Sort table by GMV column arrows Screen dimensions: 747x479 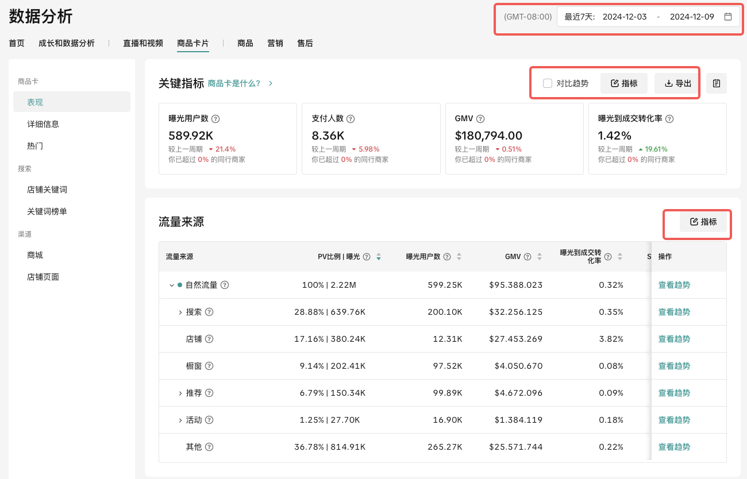pos(539,257)
